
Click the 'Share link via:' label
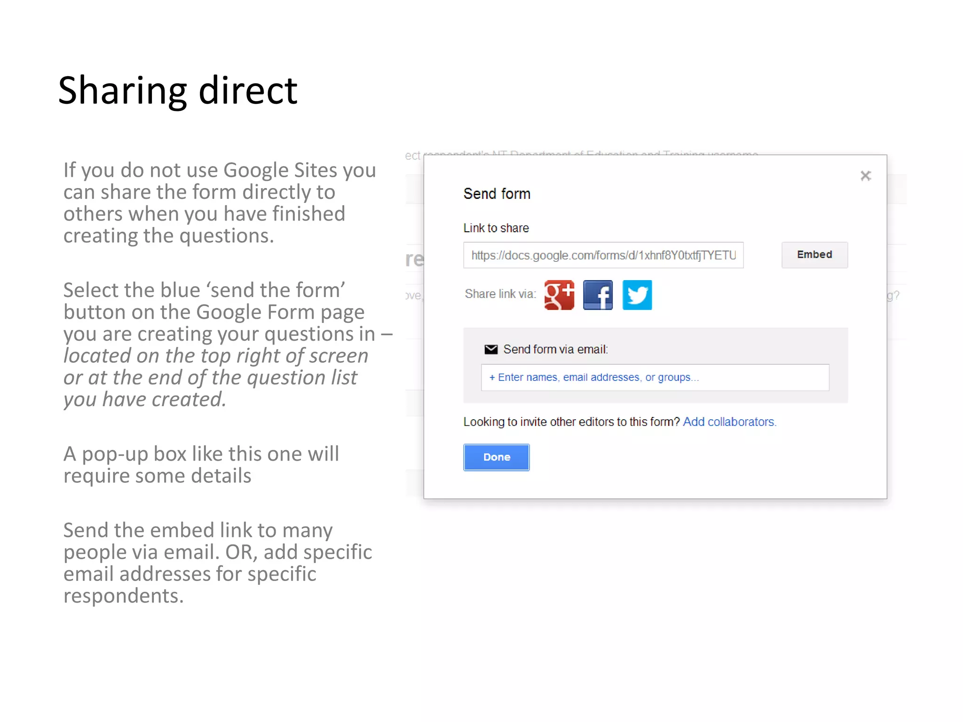(500, 294)
